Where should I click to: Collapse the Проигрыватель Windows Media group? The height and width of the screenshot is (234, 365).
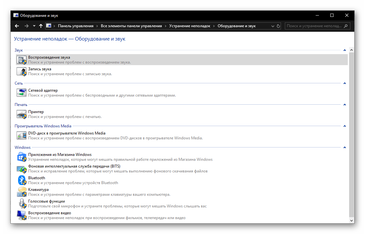345,126
